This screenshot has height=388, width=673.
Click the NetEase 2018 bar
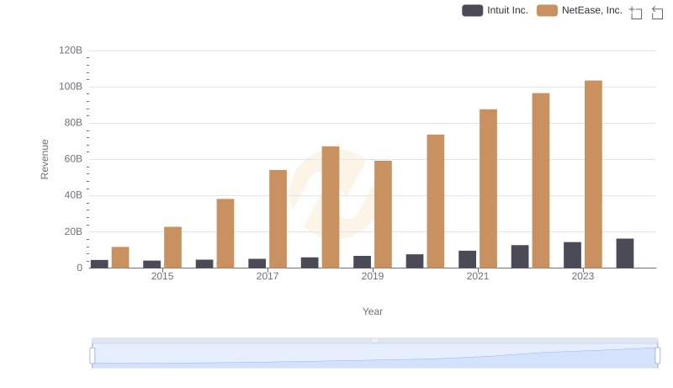331,207
